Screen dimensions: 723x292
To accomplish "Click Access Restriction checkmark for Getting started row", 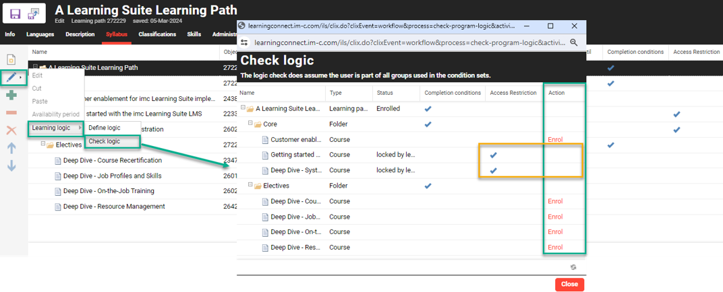I will click(x=494, y=155).
